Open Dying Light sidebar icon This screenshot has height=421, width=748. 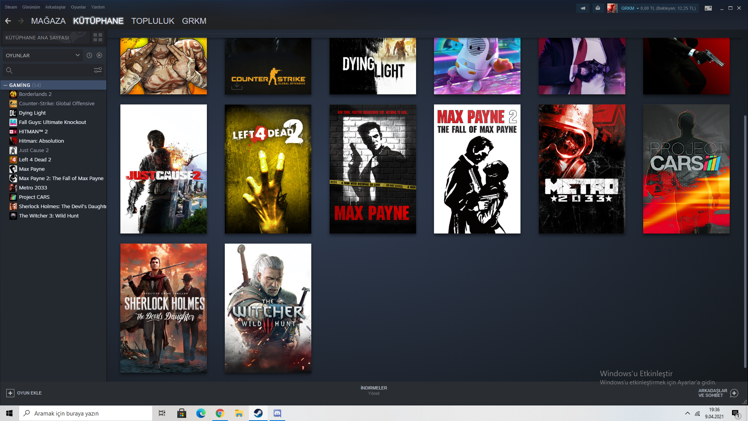pyautogui.click(x=13, y=113)
